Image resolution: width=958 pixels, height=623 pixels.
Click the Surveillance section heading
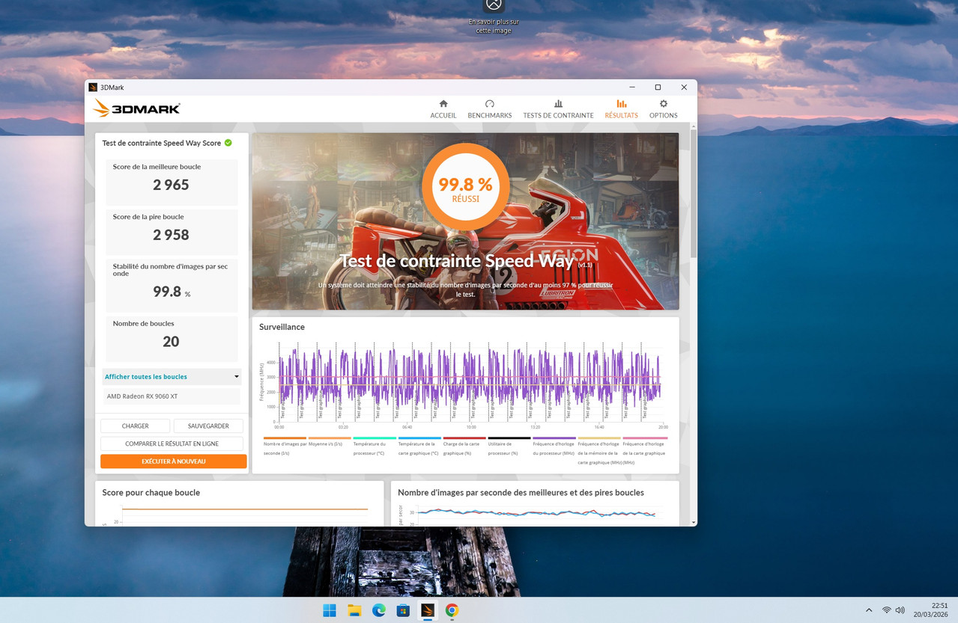coord(282,327)
